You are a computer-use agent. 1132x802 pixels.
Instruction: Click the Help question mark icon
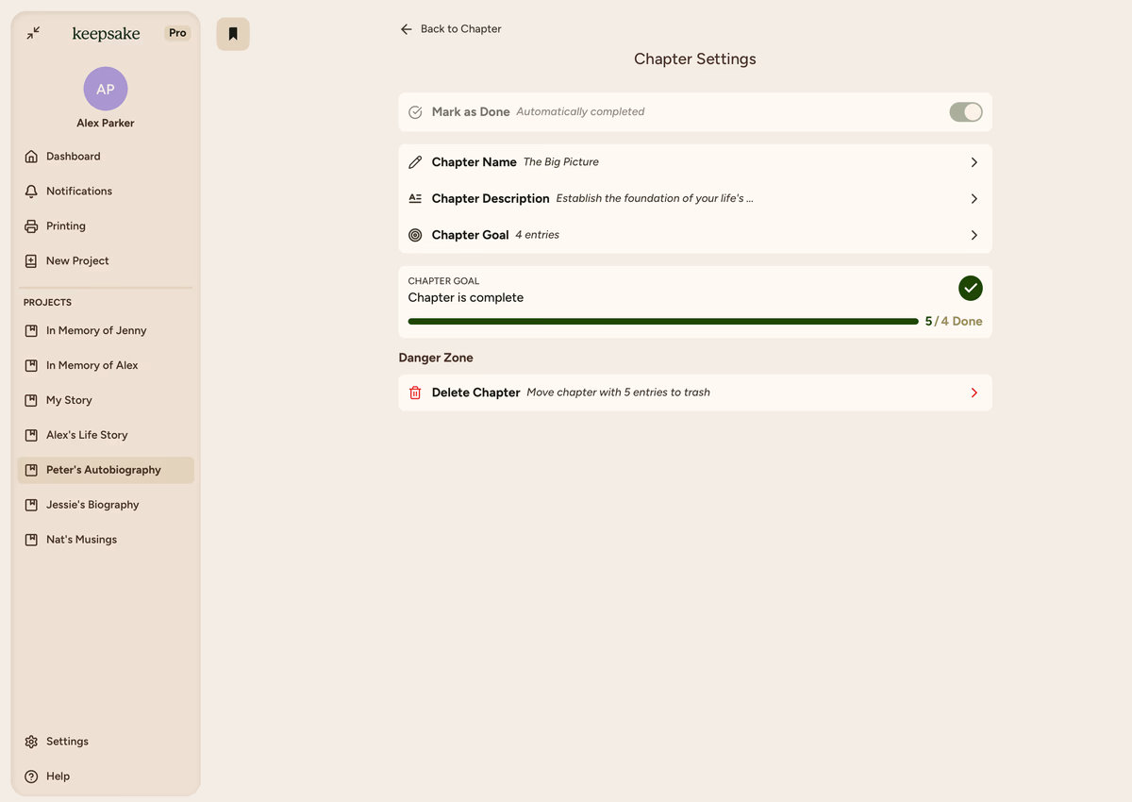pos(31,777)
